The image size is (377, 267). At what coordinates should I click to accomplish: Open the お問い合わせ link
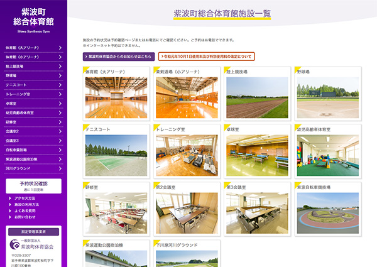(25, 217)
